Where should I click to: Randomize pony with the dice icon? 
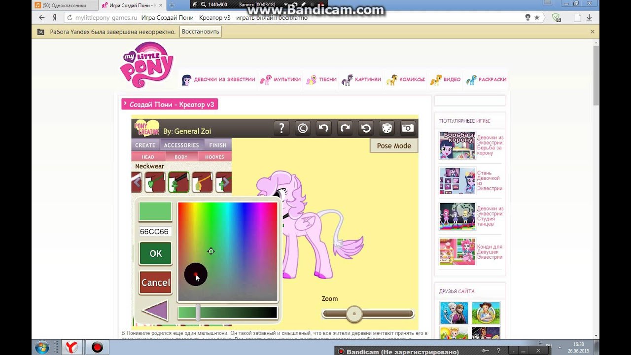point(386,128)
